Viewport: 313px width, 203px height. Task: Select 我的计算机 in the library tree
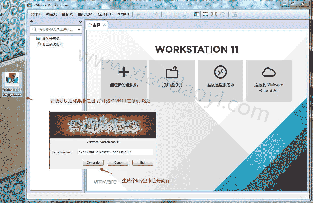point(48,39)
